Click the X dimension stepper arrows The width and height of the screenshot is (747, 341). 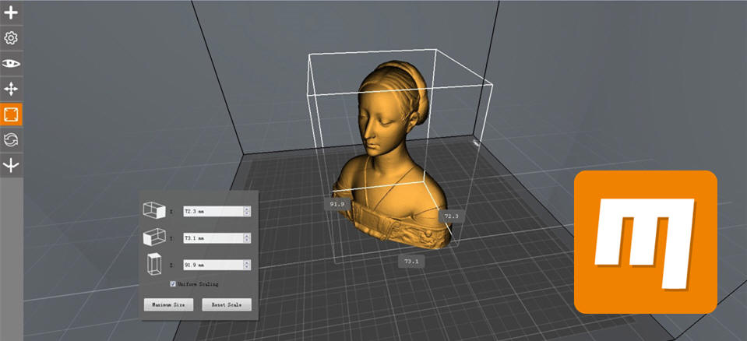pos(246,211)
